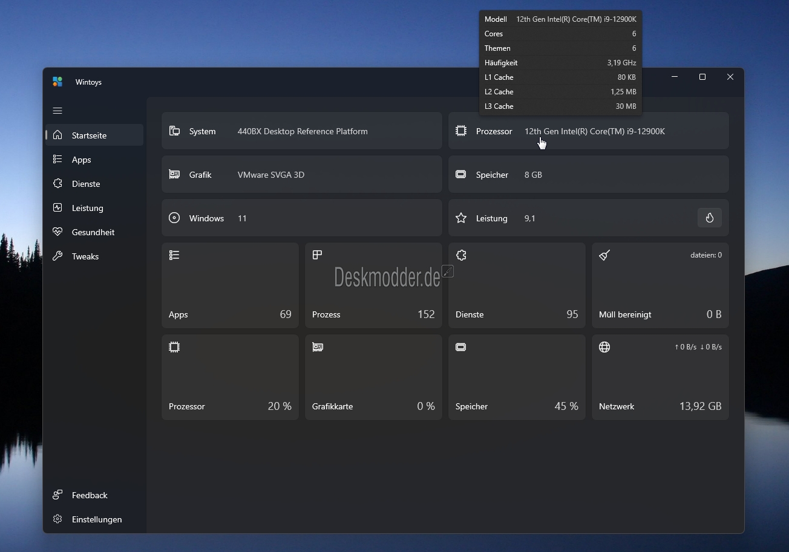Click the list icon beside Apps in sidebar
Image resolution: width=789 pixels, height=552 pixels.
(x=57, y=159)
